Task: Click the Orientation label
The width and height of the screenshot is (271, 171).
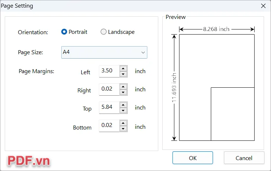Action: (x=33, y=32)
